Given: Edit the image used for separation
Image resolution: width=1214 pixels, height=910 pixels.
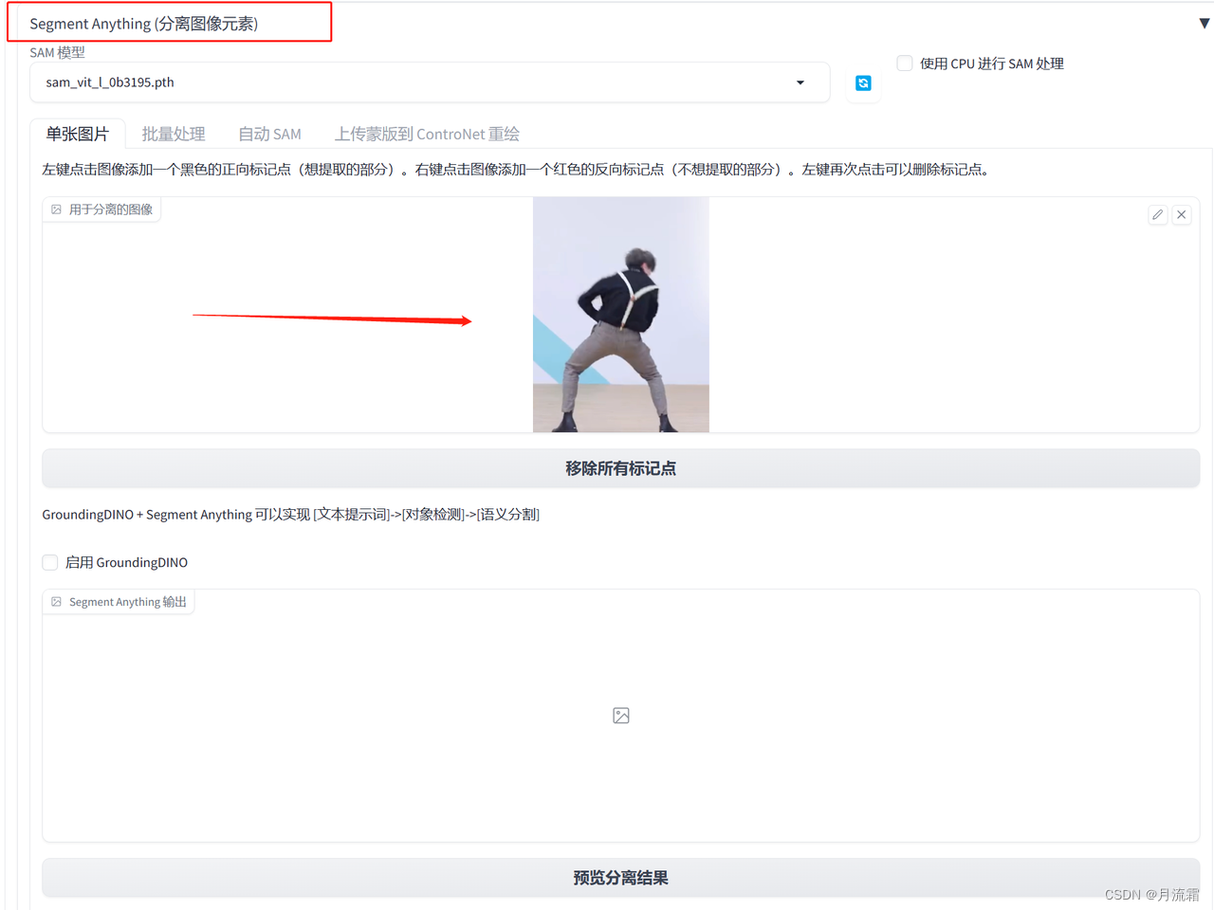Looking at the screenshot, I should tap(1157, 215).
